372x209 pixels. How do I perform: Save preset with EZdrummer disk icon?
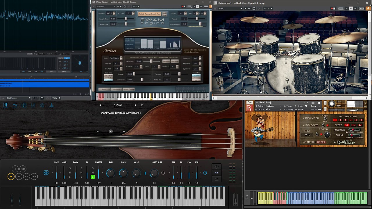253,9
